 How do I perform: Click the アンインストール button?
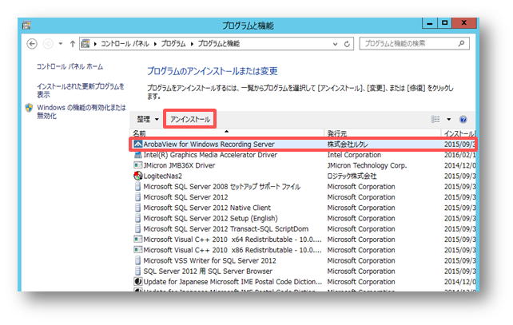(x=190, y=119)
